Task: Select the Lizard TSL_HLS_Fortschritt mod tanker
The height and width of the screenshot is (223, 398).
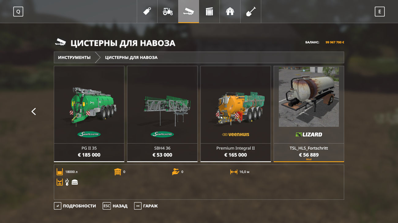Action: [x=309, y=114]
